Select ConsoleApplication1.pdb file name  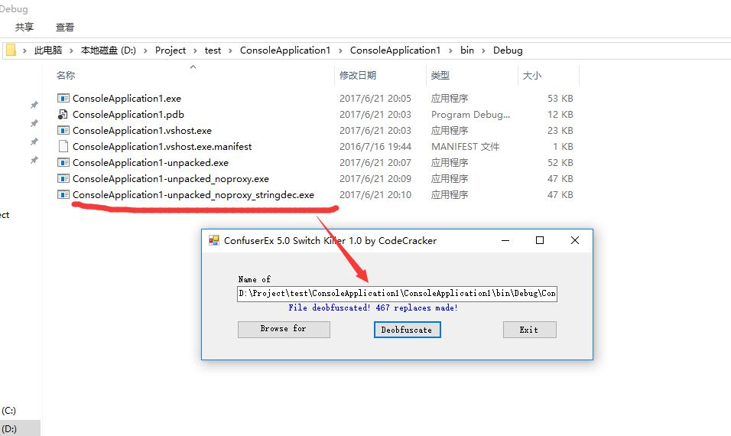128,114
